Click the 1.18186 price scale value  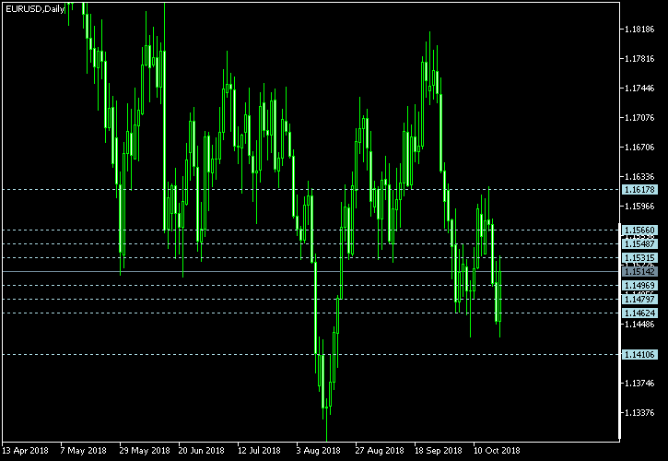point(639,30)
